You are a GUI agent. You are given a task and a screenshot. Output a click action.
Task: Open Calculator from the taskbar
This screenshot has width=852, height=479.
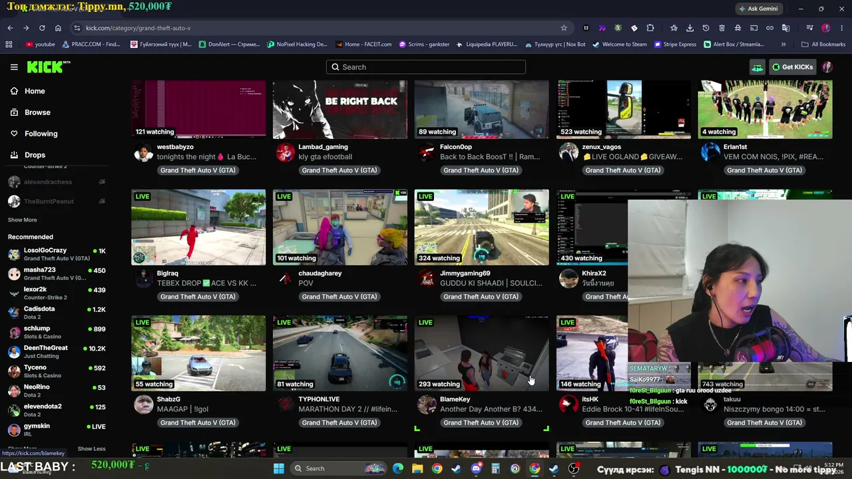click(495, 468)
